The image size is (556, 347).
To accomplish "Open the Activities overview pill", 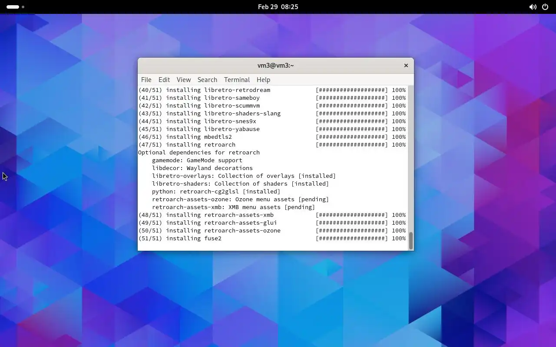I will click(16, 7).
